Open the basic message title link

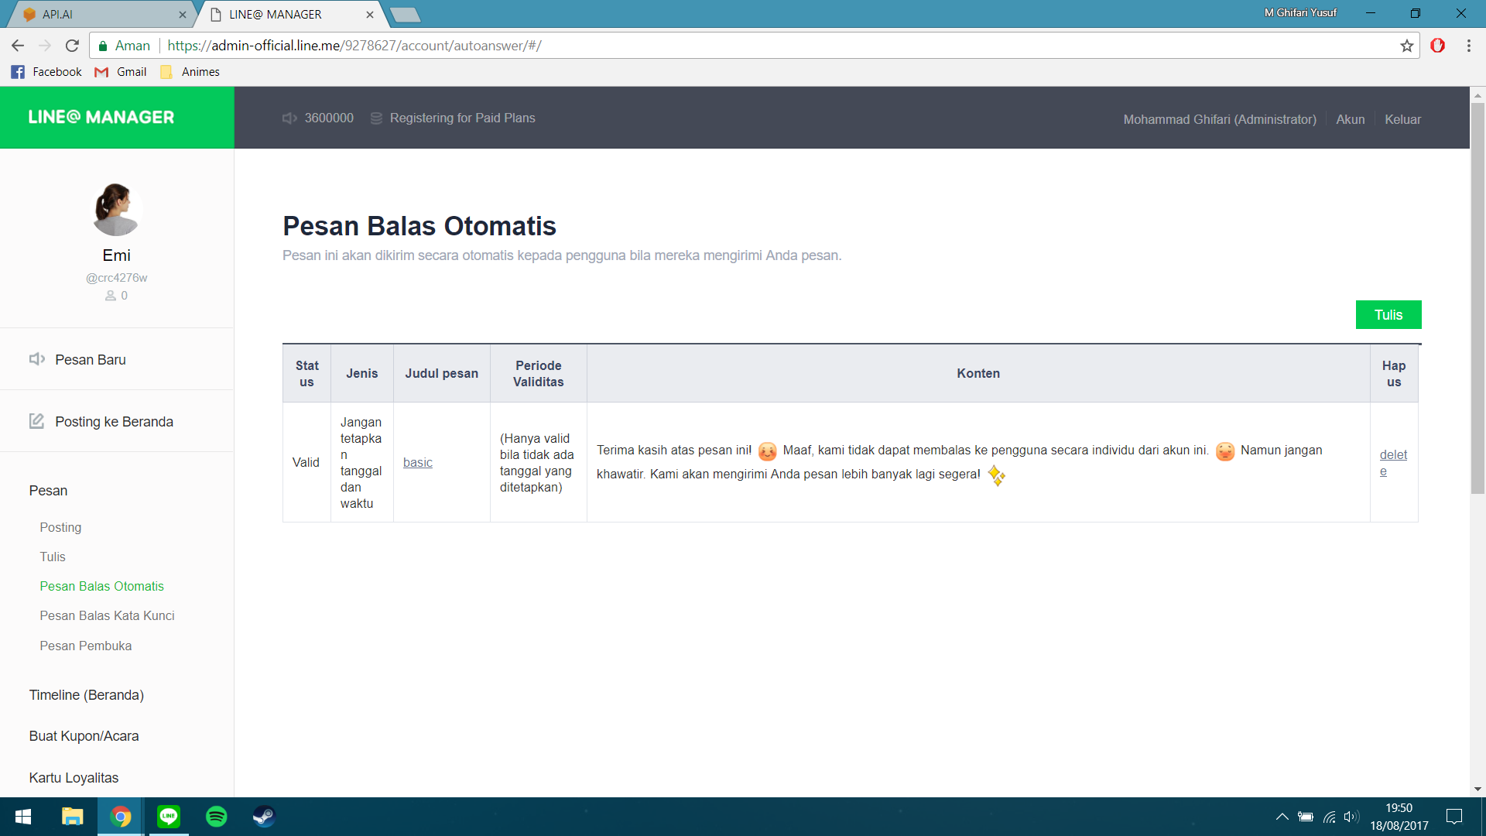[x=417, y=462]
